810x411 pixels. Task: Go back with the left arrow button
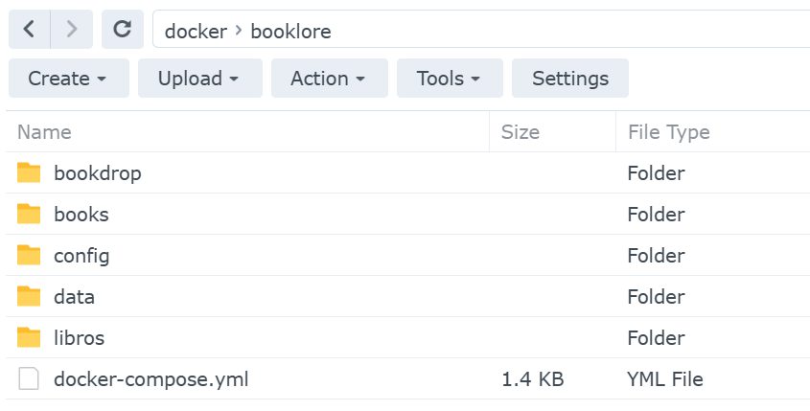click(x=30, y=30)
